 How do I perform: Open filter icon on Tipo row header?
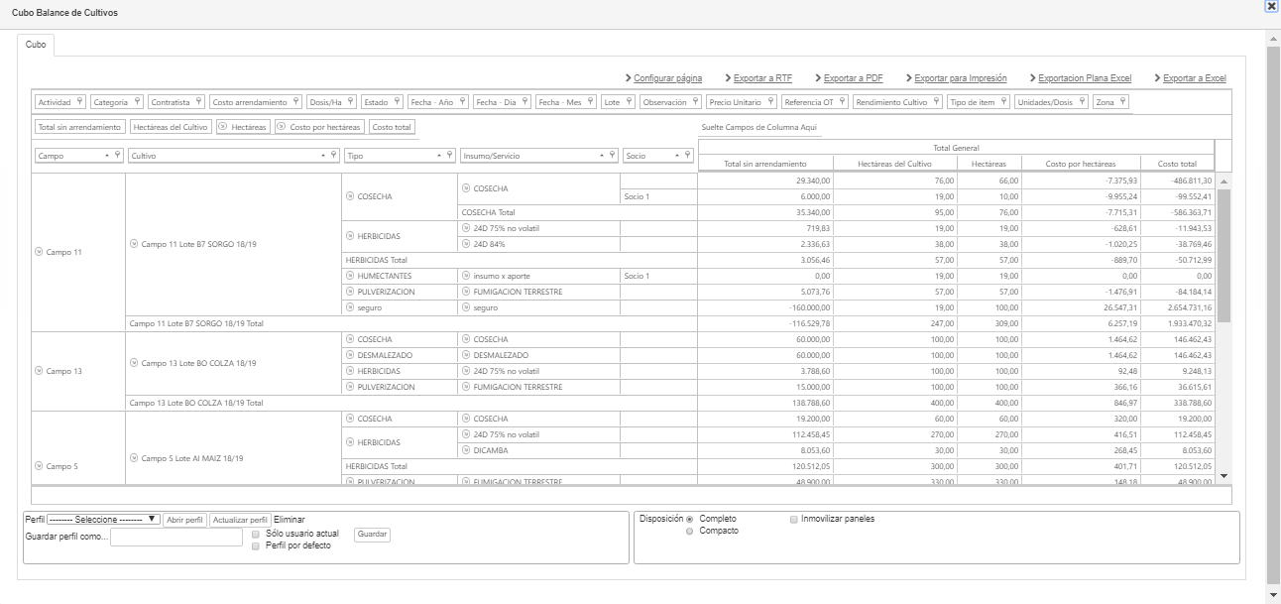[449, 156]
